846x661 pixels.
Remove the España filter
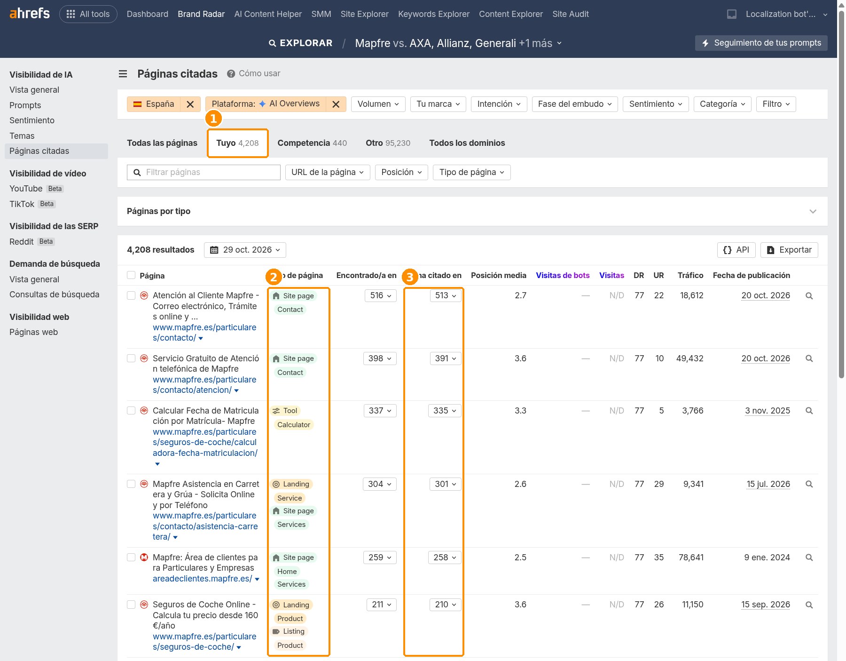(x=190, y=104)
